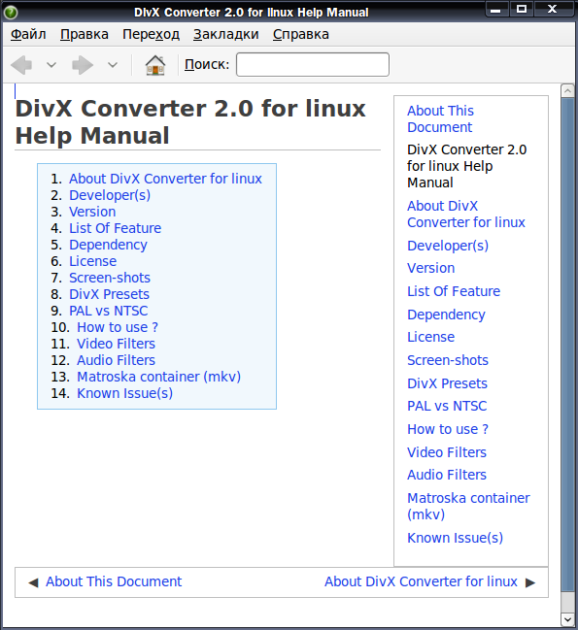Close the help manual window

pos(553,10)
